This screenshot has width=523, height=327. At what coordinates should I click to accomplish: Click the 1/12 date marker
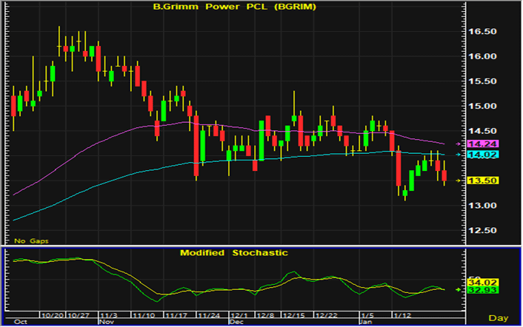click(399, 315)
